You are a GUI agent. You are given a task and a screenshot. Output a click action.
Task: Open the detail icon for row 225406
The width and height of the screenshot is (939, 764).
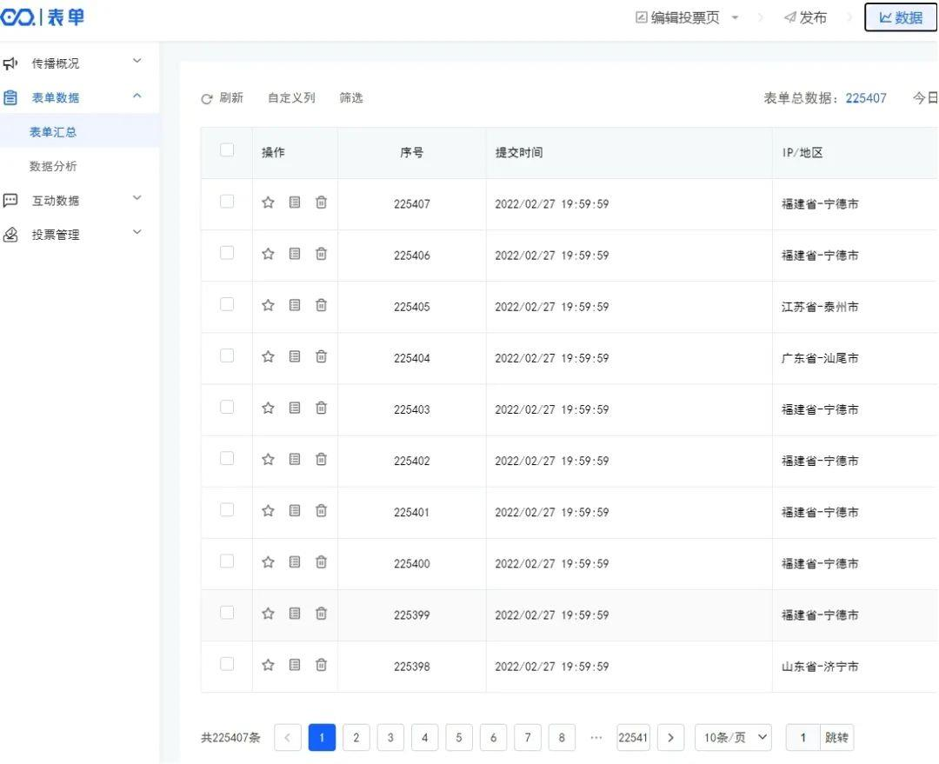295,254
